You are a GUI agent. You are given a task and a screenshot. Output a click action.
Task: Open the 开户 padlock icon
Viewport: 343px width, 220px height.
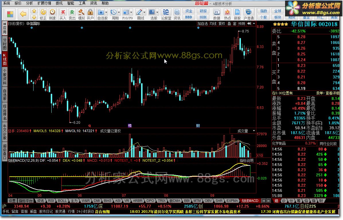90,14
